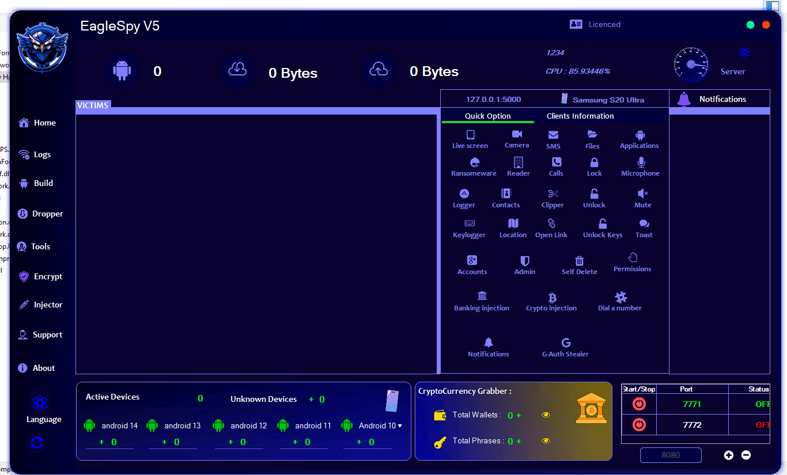
Task: Click the plus button next to the port field
Action: click(729, 455)
